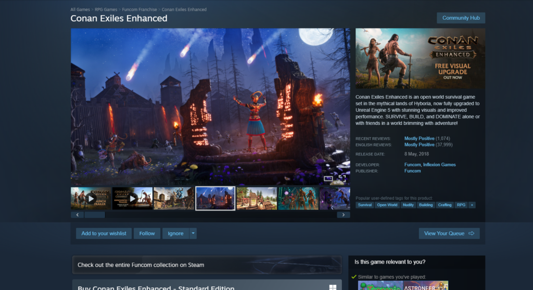Click the Conan Exiles Enhanced header banner
Viewport: 533px width, 290px height.
tap(420, 58)
